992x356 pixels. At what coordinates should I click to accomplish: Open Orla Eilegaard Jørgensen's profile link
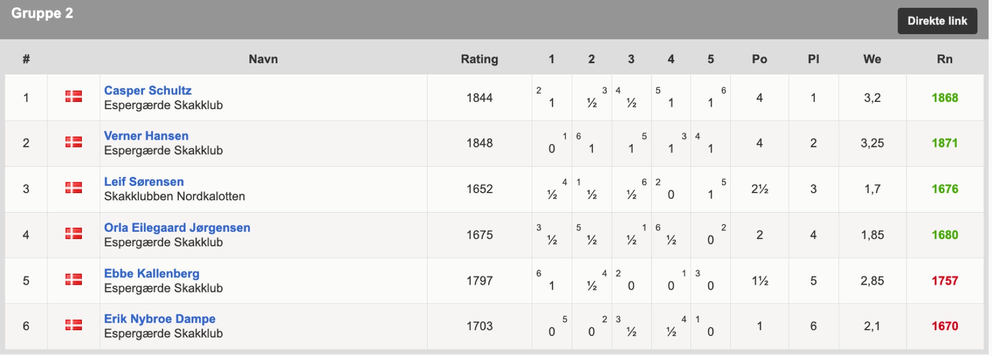[177, 228]
